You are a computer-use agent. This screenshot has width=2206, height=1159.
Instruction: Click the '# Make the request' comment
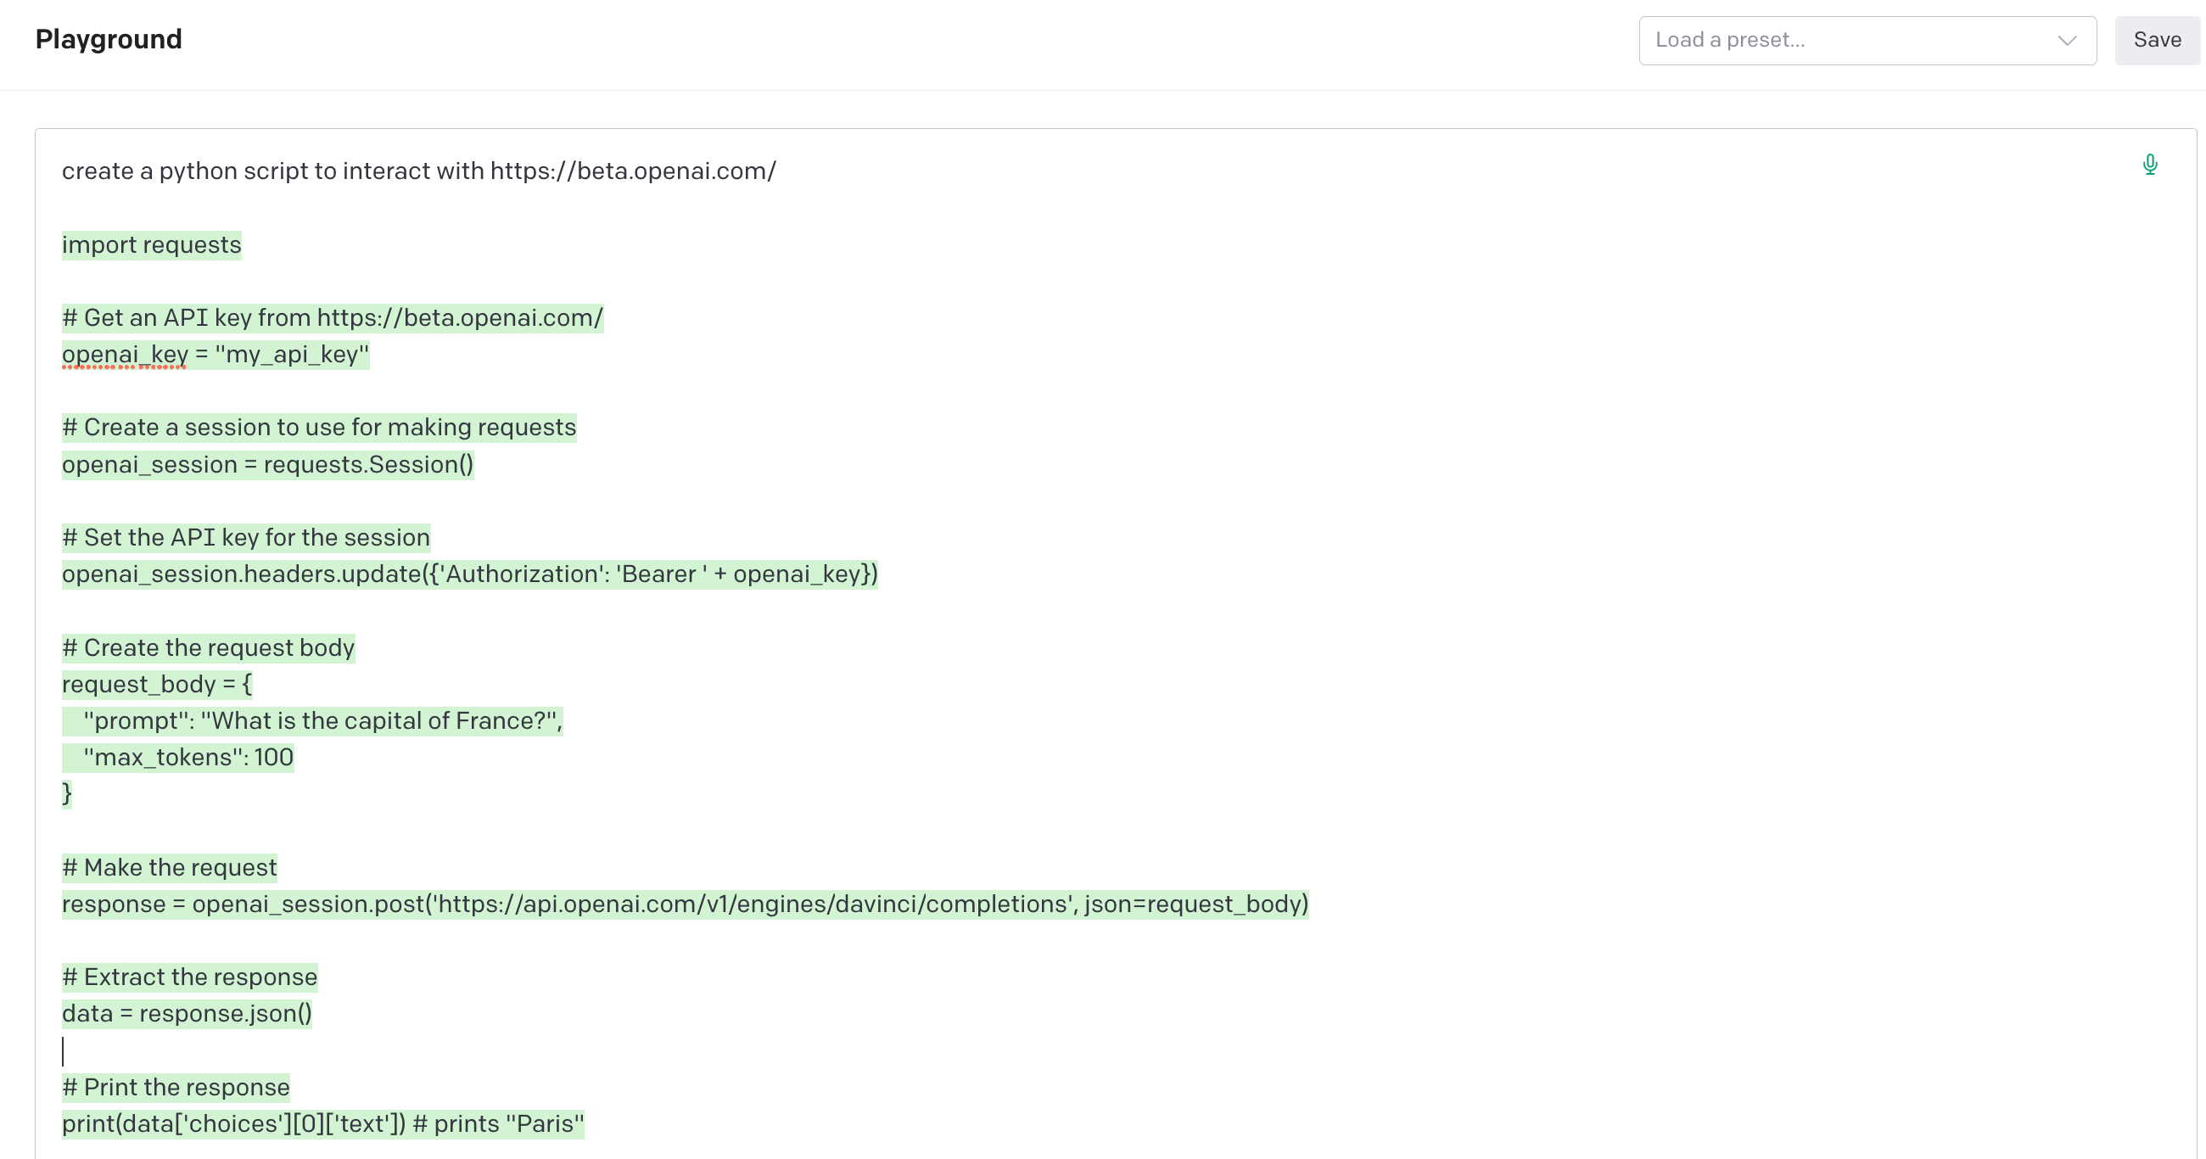170,868
